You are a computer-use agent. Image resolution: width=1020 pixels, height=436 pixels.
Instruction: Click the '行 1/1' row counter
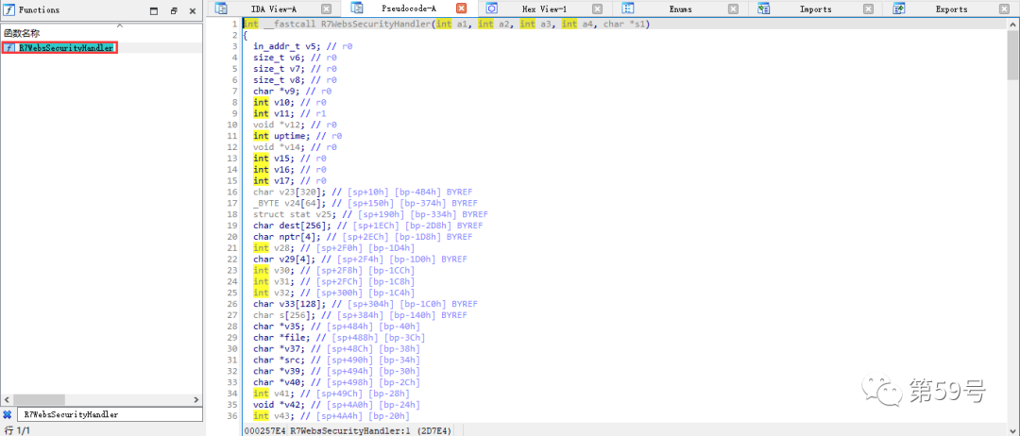pos(16,430)
